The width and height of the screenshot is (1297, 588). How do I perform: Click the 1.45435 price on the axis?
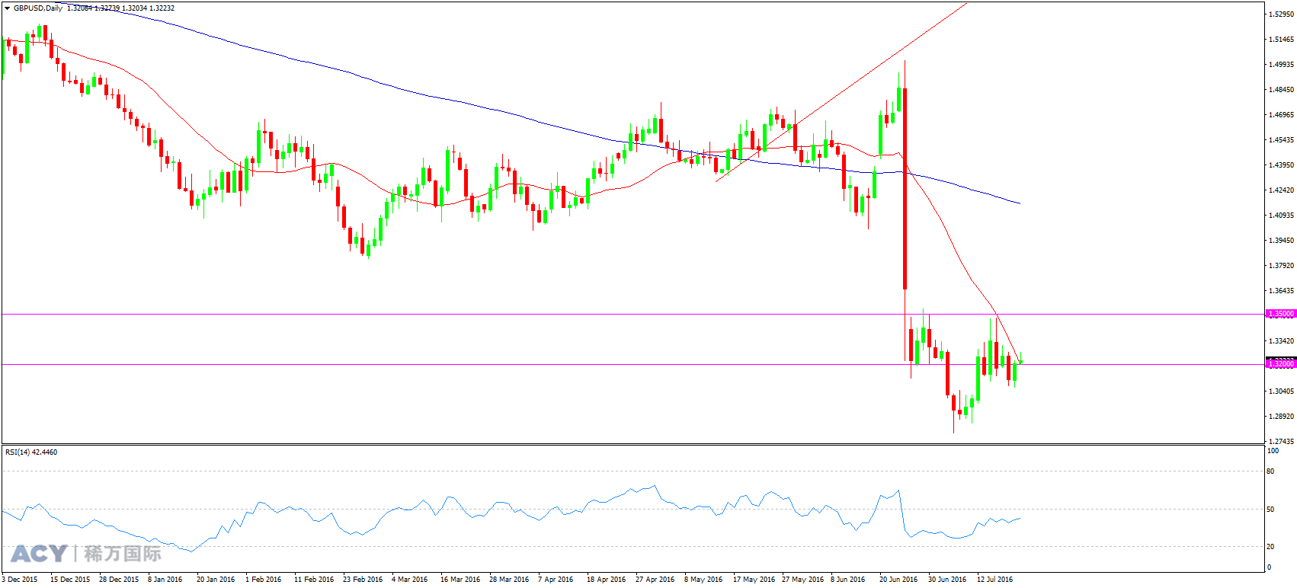[x=1281, y=139]
